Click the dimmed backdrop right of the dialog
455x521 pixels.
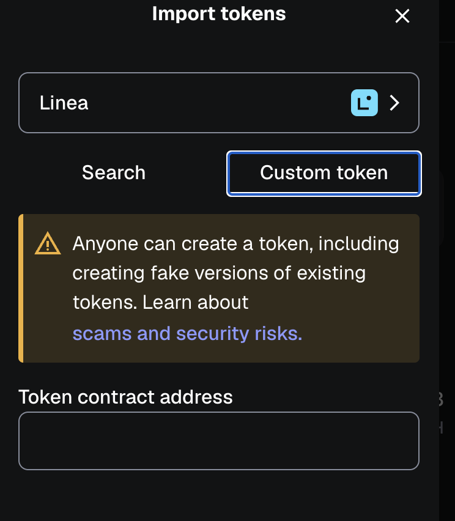pos(447,306)
